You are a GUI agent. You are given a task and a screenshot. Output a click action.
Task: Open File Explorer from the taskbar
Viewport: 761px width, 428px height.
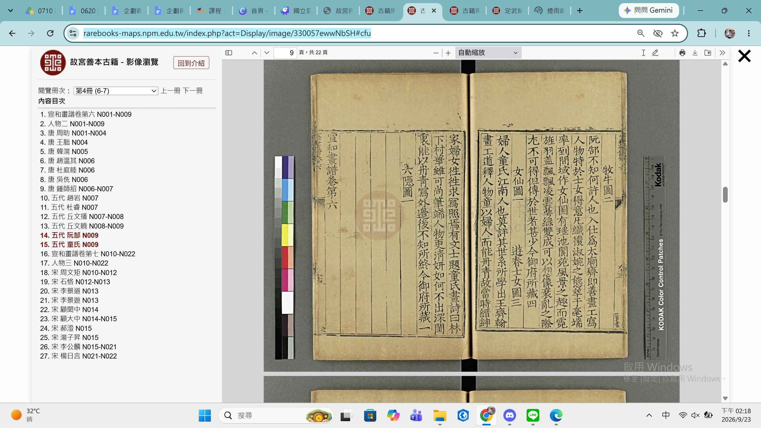pyautogui.click(x=440, y=415)
